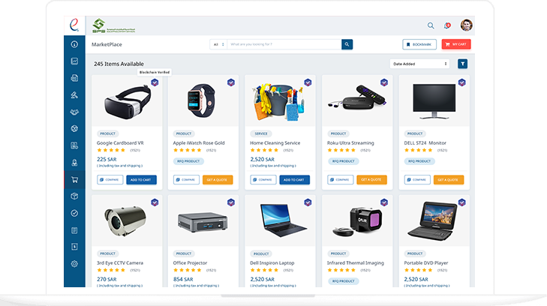
Task: Click the 'What are you looking for' search field
Action: (284, 44)
